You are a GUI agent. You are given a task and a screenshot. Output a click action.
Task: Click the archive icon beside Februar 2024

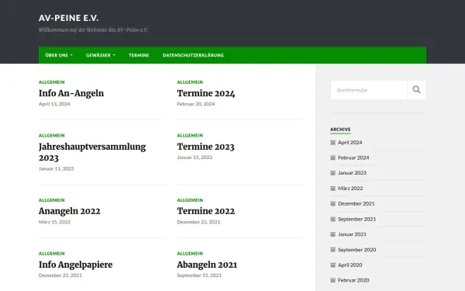click(x=332, y=158)
